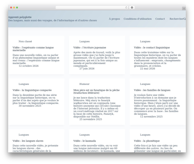Open post Vidéo : l'écriture japonaise
Image resolution: width=194 pixels, height=164 pixels.
(x=90, y=48)
